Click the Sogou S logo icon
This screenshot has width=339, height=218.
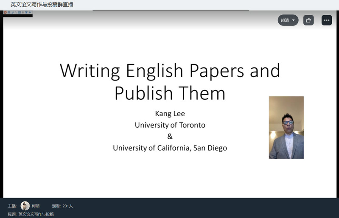(6, 13)
